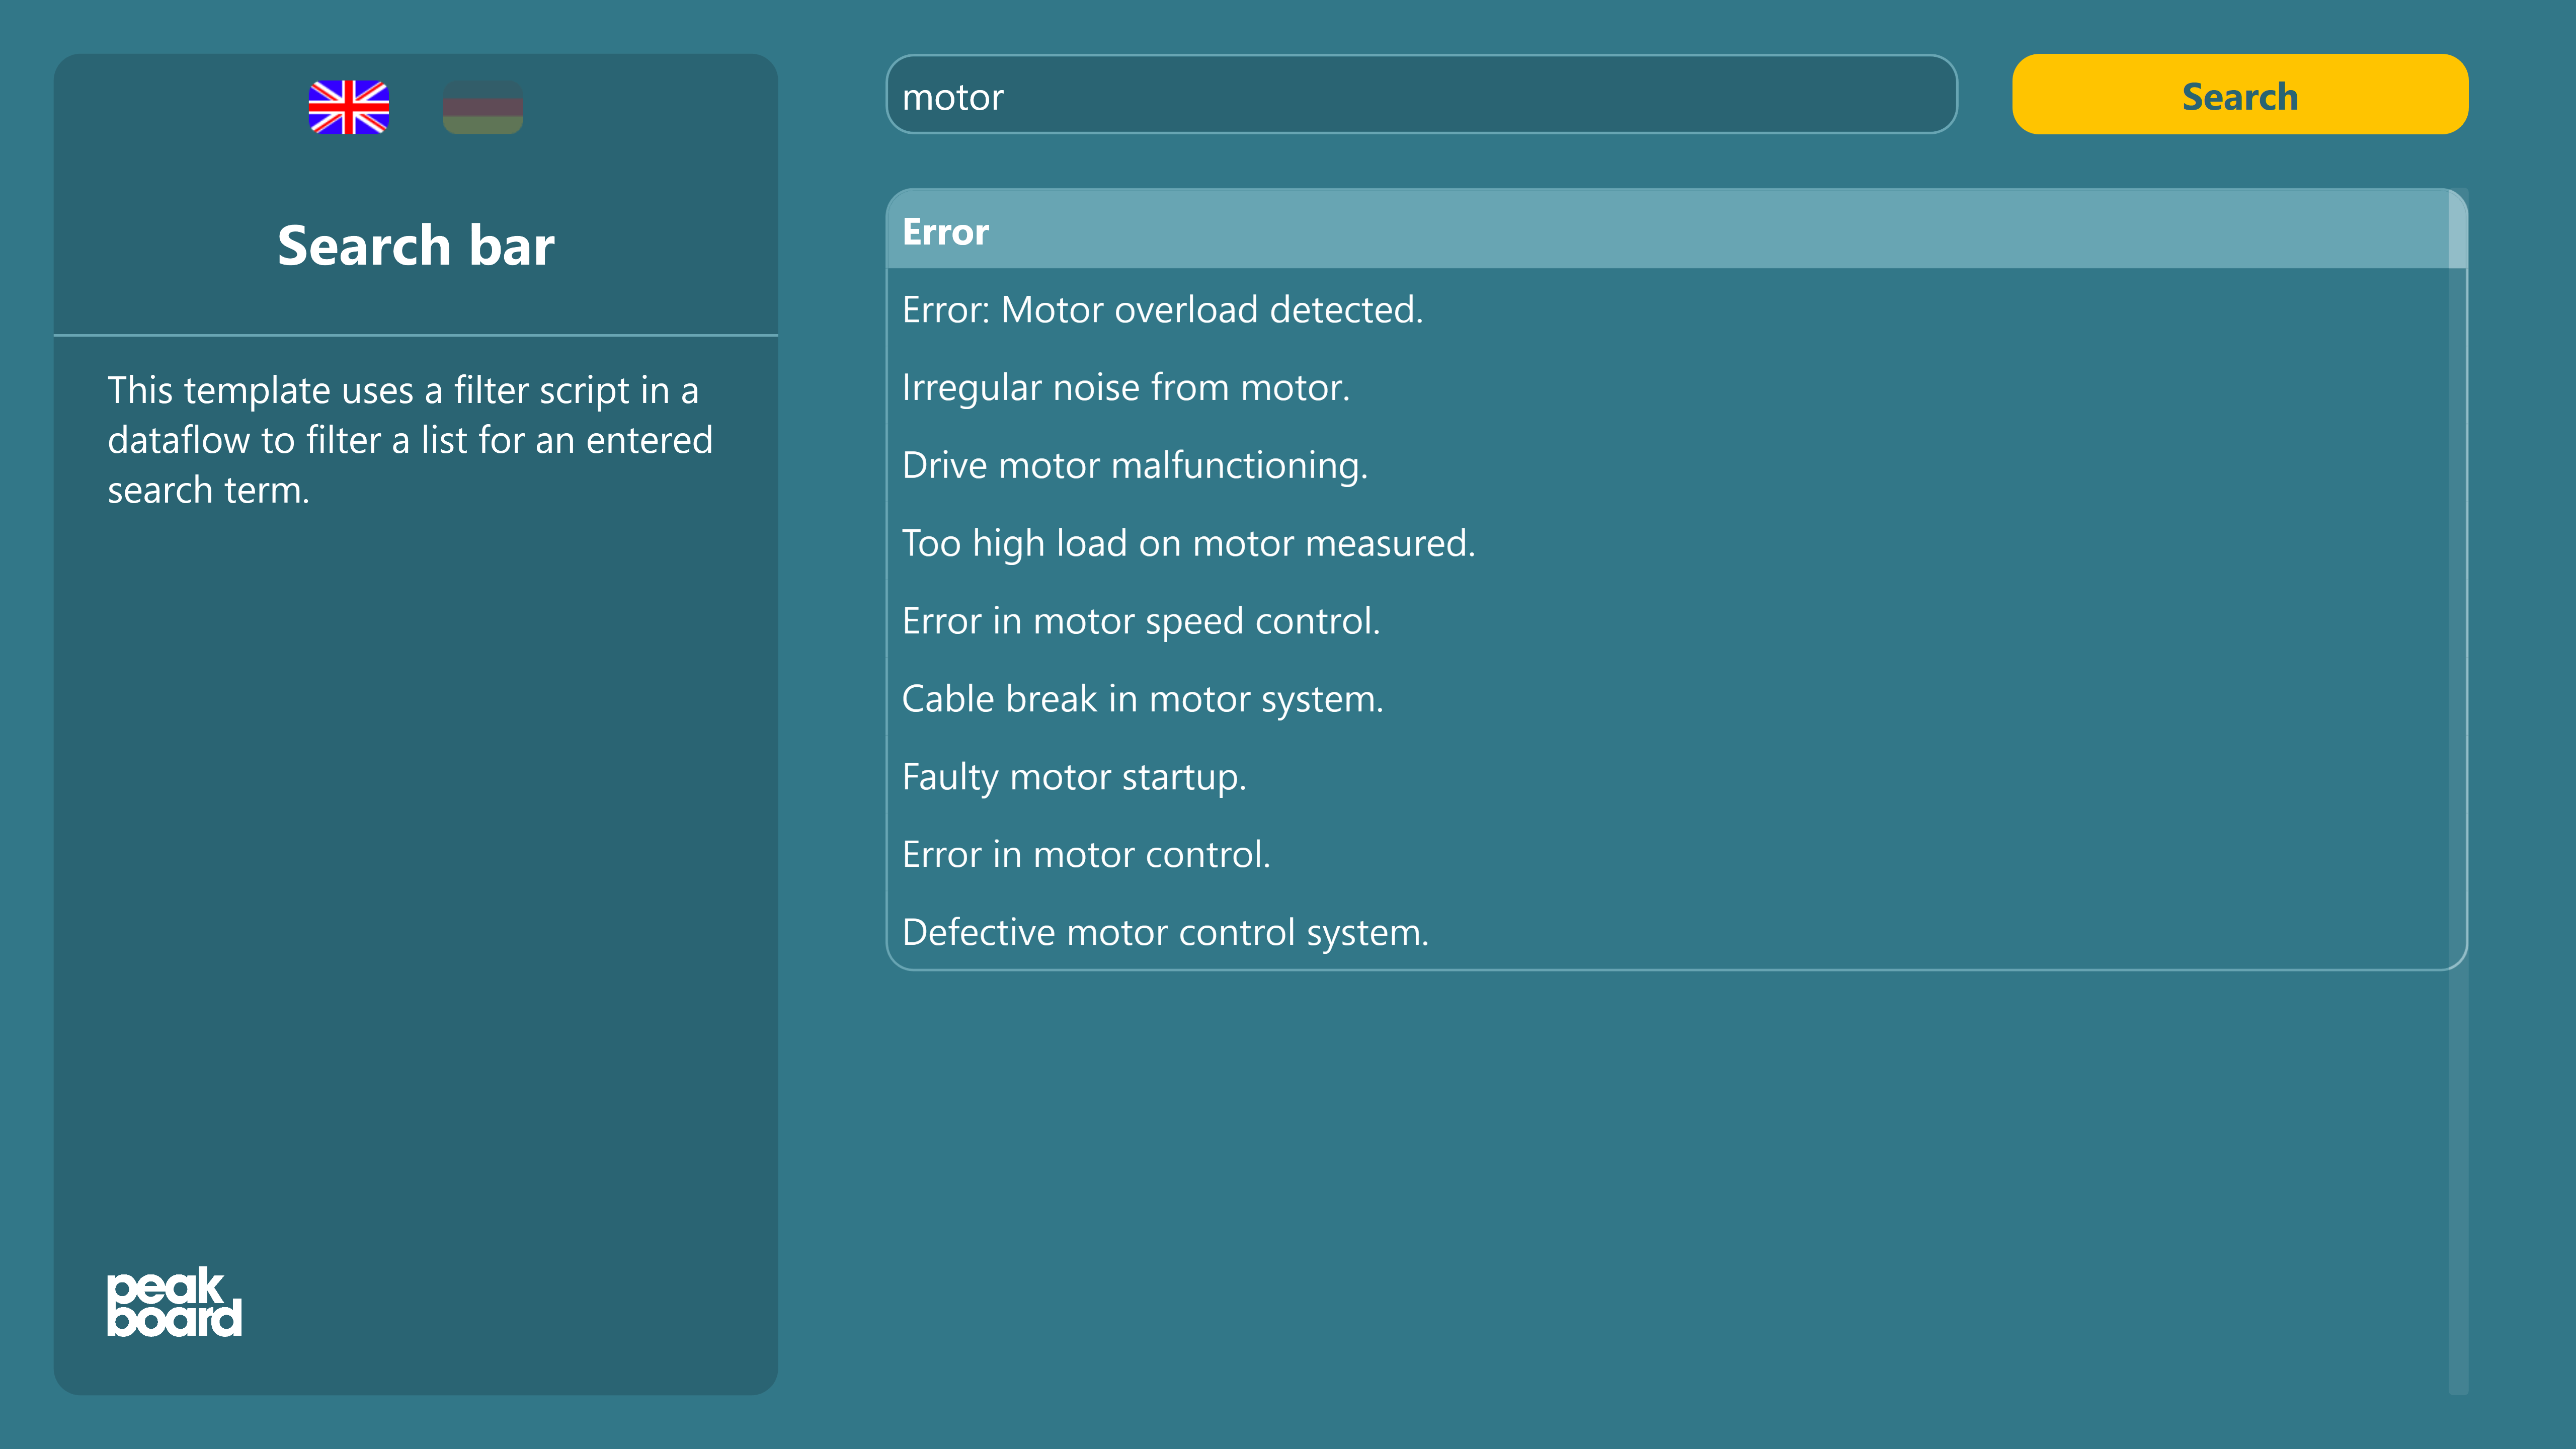Click the yellow Search button
Image resolution: width=2576 pixels, height=1449 pixels.
[x=2240, y=95]
